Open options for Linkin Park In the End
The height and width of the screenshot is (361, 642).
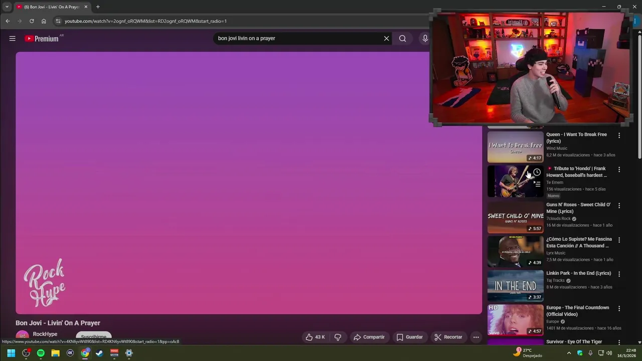(619, 274)
